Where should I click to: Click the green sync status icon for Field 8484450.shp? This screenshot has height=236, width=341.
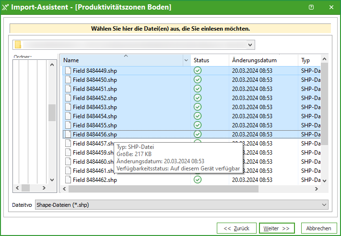pyautogui.click(x=198, y=79)
